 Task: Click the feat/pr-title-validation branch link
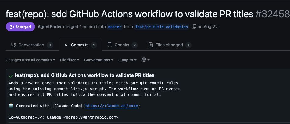pyautogui.click(x=162, y=27)
